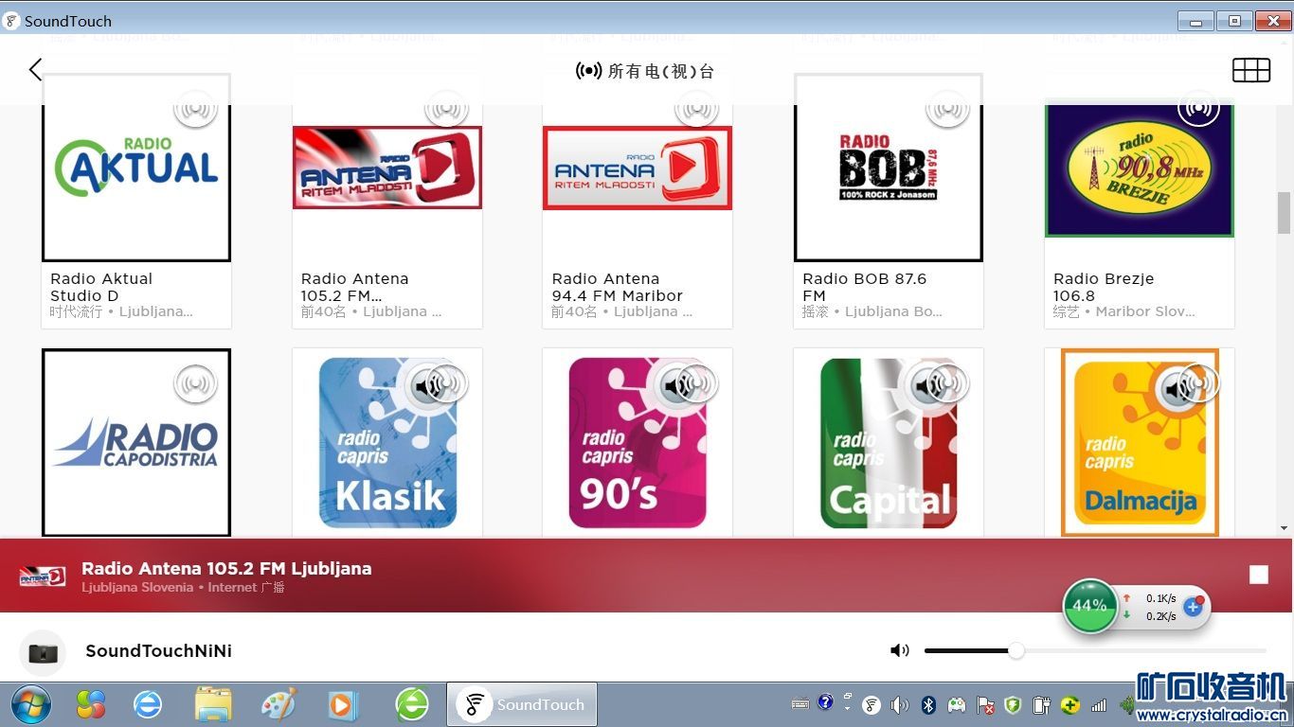Open station titled Radio BOB 87.6 FM
The image size is (1294, 727).
864,287
